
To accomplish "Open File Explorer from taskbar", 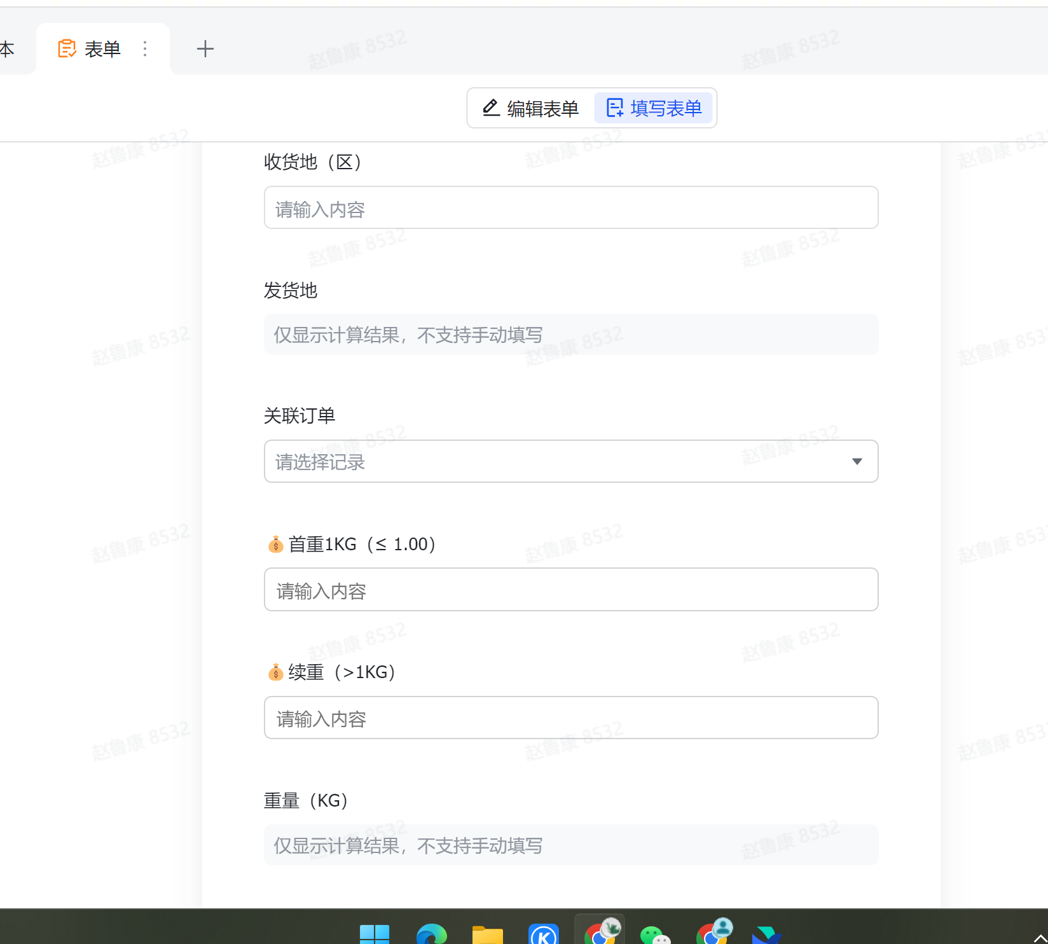I will pyautogui.click(x=488, y=934).
